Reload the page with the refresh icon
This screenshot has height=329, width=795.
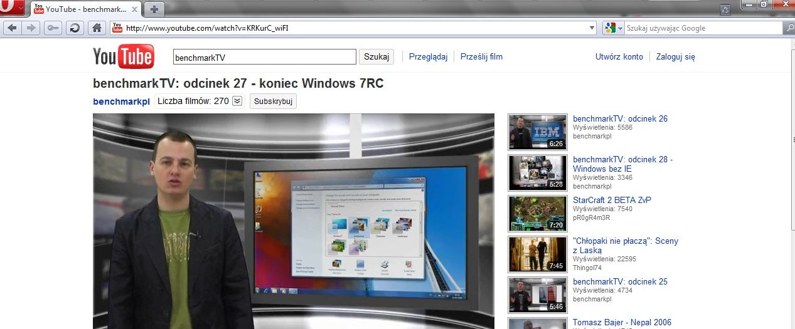[75, 28]
